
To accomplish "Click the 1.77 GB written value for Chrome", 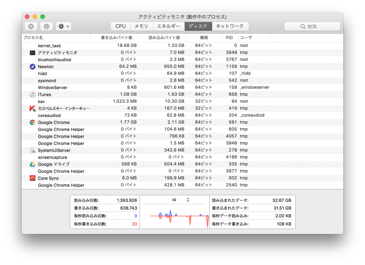I will (128, 123).
